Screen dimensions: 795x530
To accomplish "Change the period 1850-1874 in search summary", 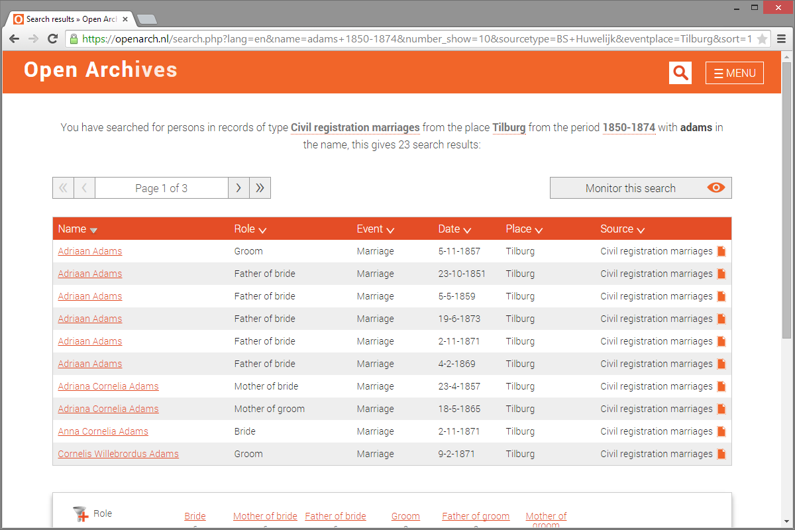I will [x=629, y=127].
